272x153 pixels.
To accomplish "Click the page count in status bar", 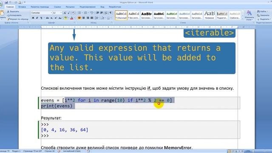I will click(x=33, y=151).
